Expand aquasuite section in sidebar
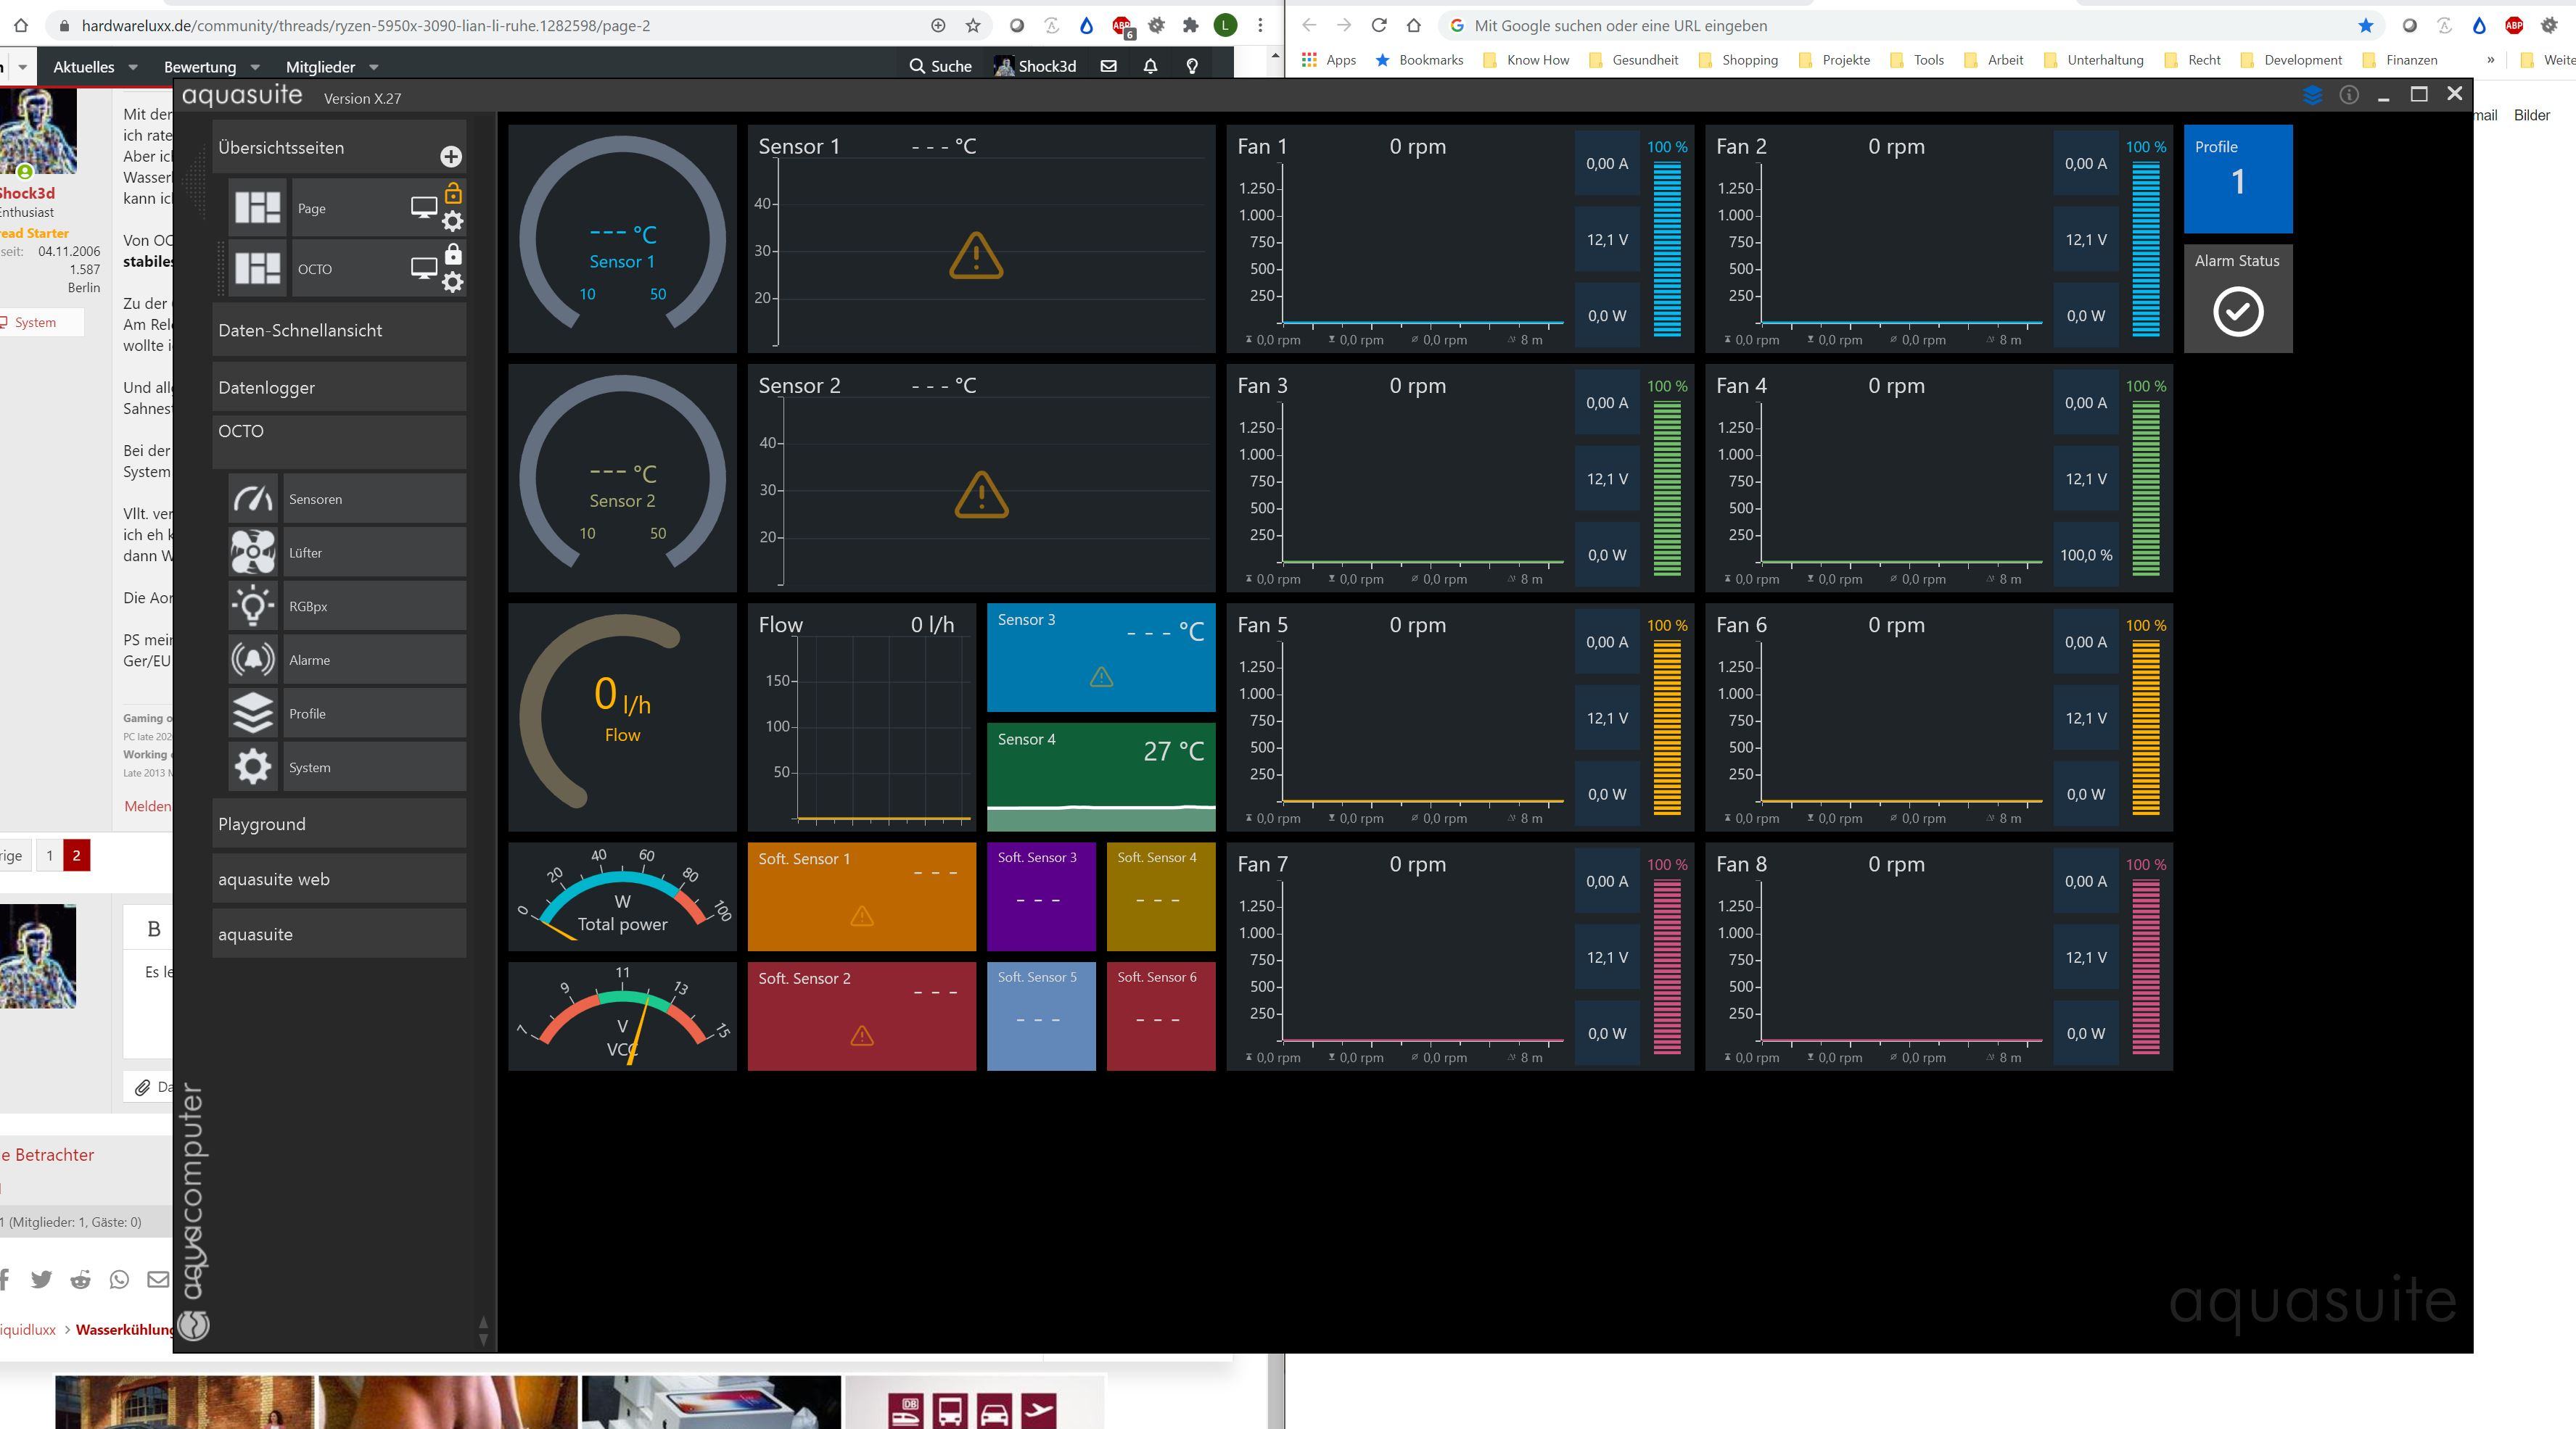 click(x=339, y=935)
